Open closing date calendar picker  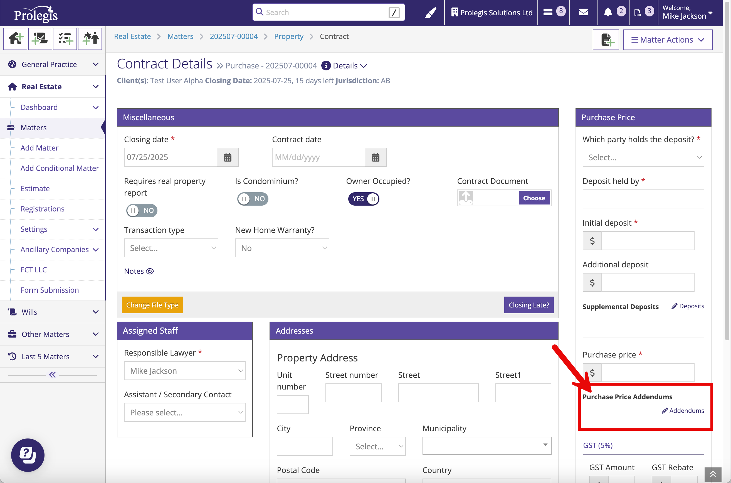click(227, 157)
